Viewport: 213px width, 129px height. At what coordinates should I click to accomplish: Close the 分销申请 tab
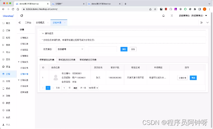point(65,23)
